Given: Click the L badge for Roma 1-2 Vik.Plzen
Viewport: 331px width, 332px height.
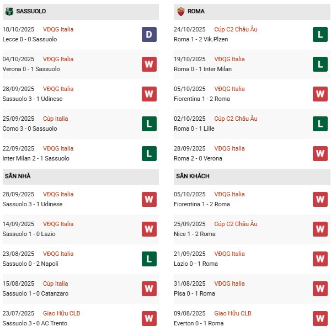Looking at the screenshot, I should click(x=320, y=35).
